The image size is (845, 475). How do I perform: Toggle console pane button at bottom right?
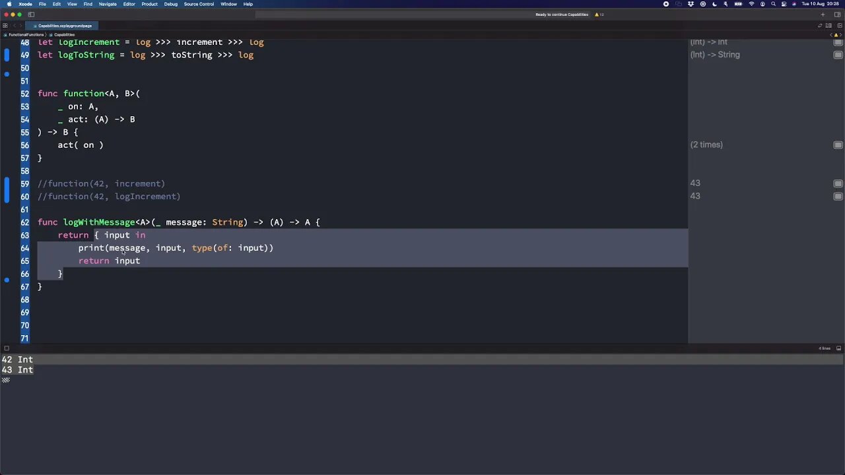point(839,348)
